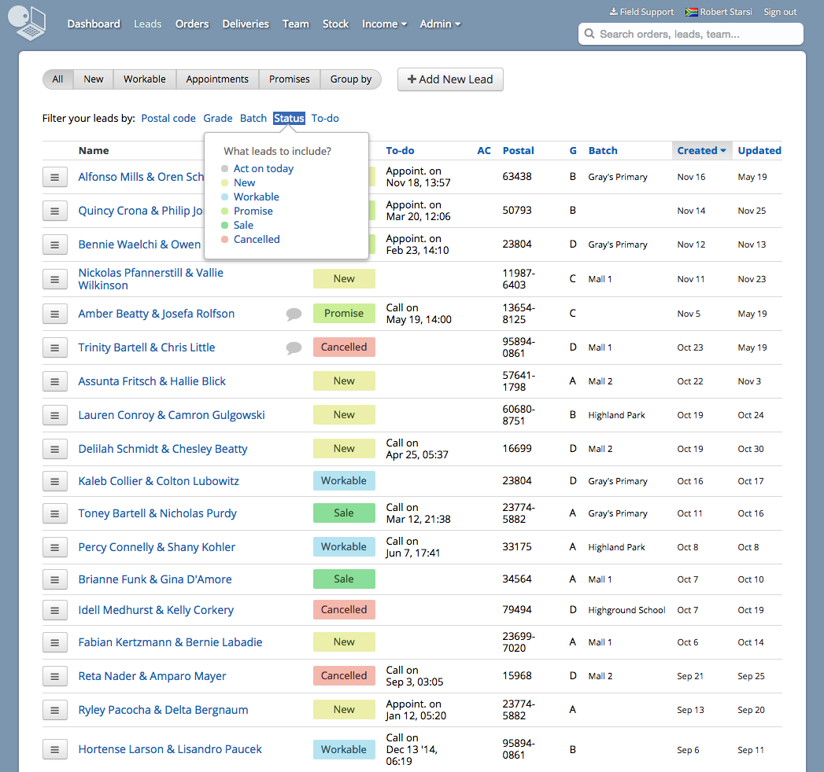Open the row menu for Alfonso Mills & Oren Sch
Viewport: 824px width, 772px height.
[54, 177]
